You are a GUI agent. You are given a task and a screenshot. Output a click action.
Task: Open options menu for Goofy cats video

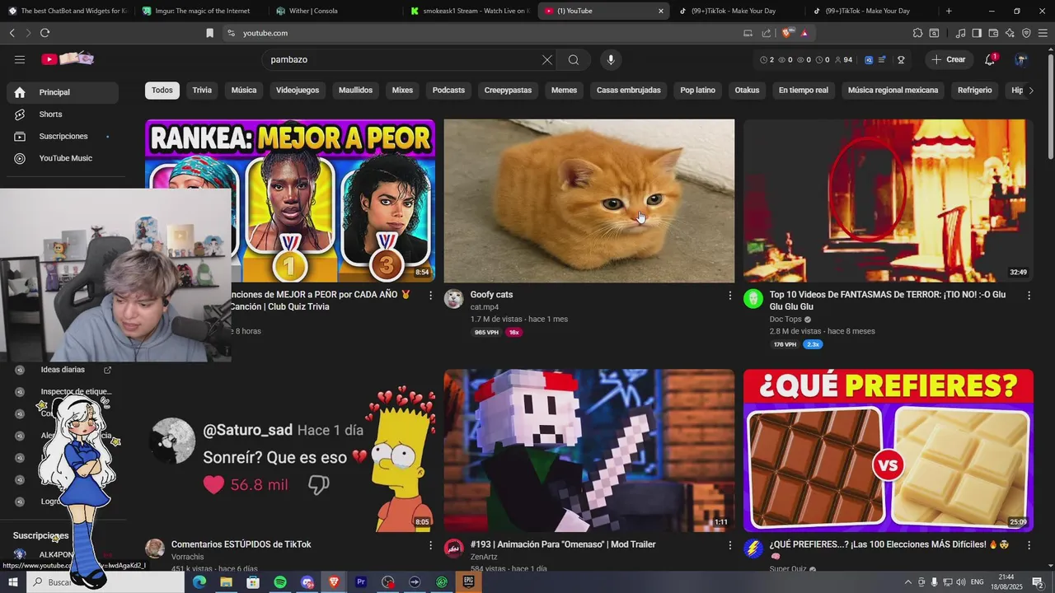pos(729,295)
